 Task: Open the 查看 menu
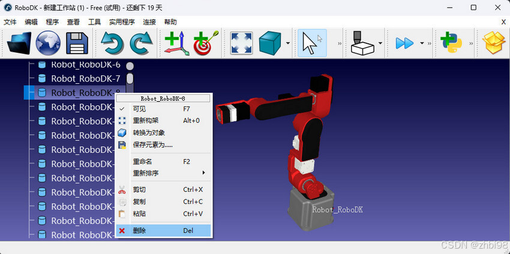click(74, 22)
